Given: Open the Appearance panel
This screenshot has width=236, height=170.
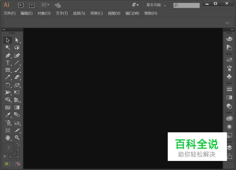Looking at the screenshot, I should pyautogui.click(x=229, y=127).
